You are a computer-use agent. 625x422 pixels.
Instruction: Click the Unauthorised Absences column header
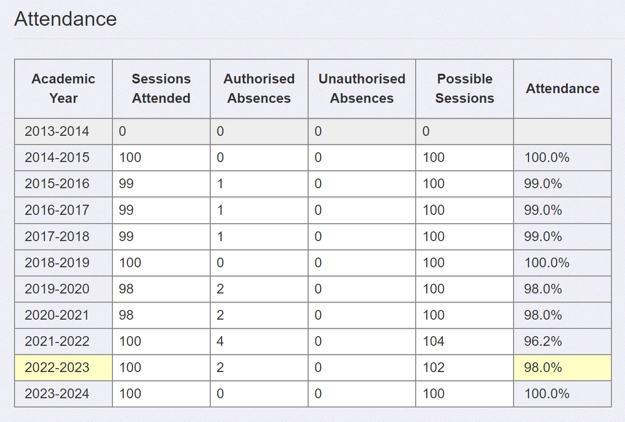tap(362, 89)
